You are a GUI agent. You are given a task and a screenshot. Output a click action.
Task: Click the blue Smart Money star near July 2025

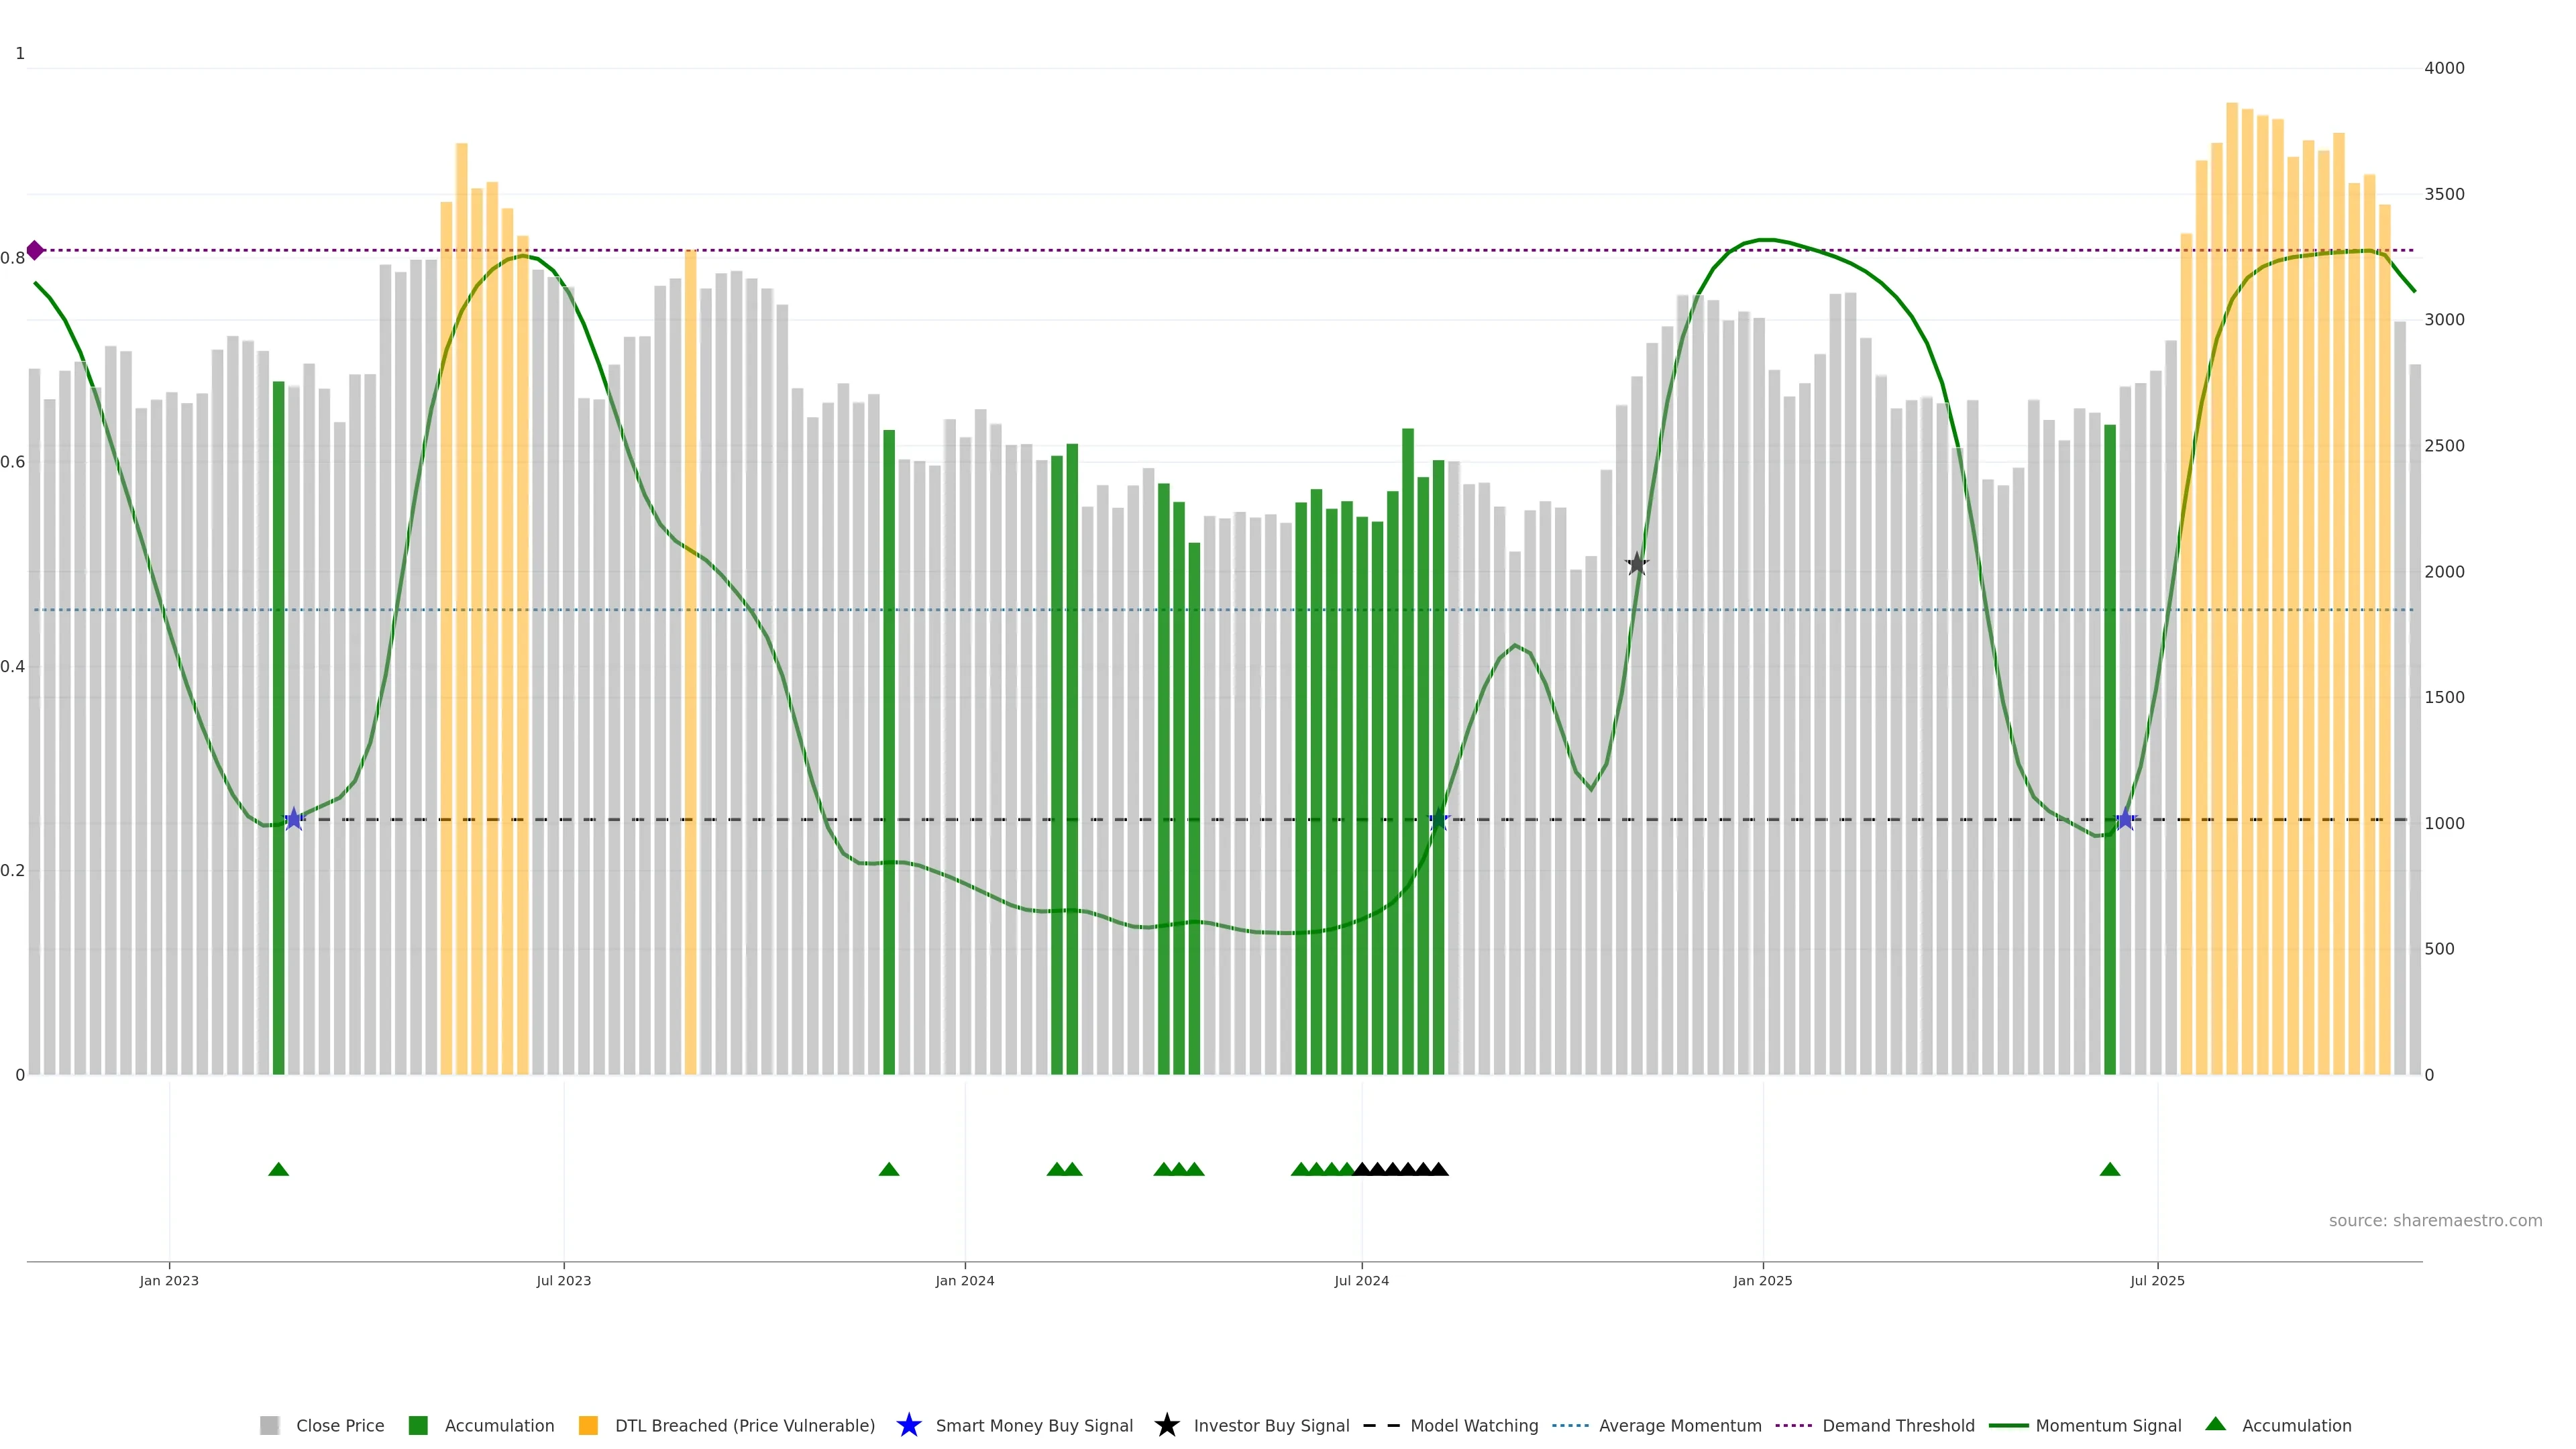pyautogui.click(x=2125, y=819)
